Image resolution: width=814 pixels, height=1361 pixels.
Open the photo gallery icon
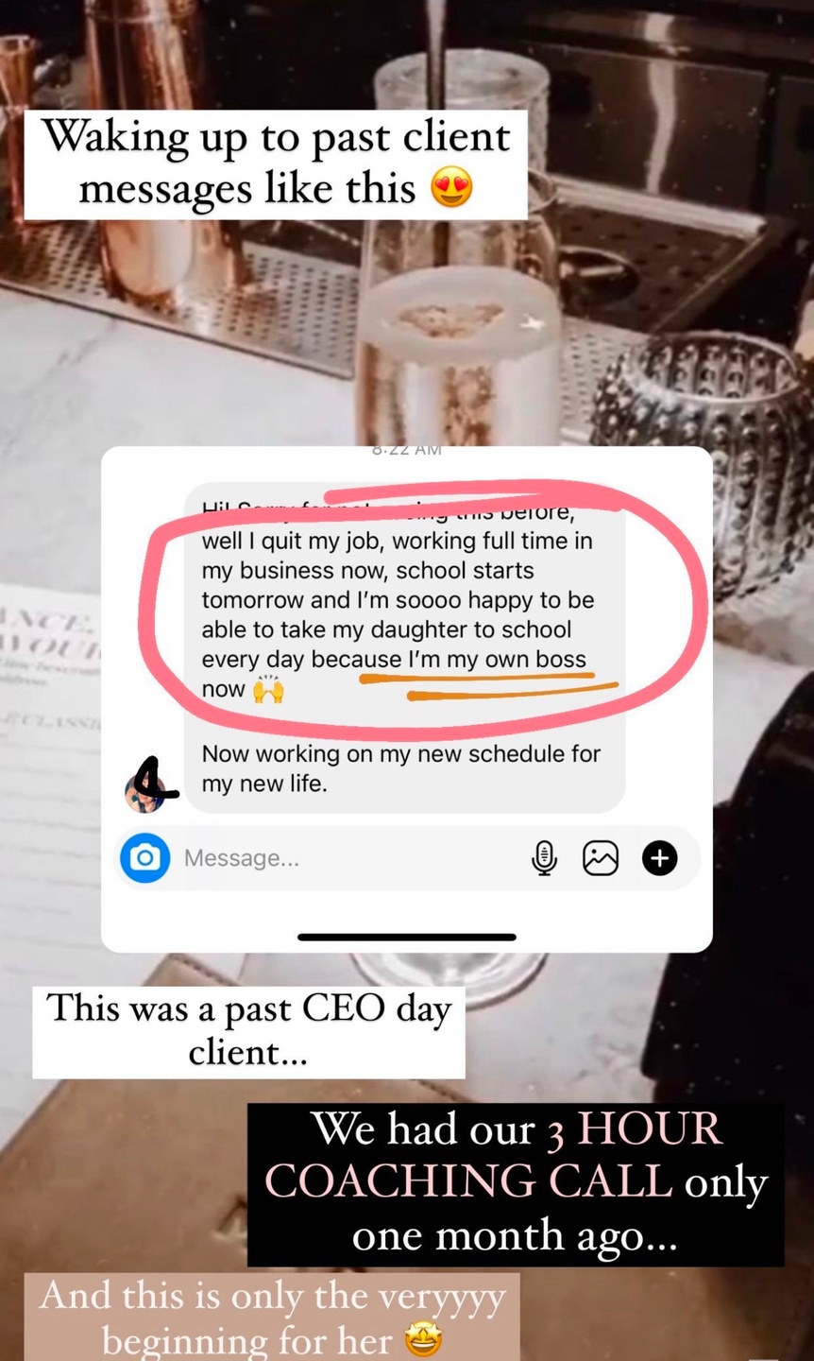[601, 858]
